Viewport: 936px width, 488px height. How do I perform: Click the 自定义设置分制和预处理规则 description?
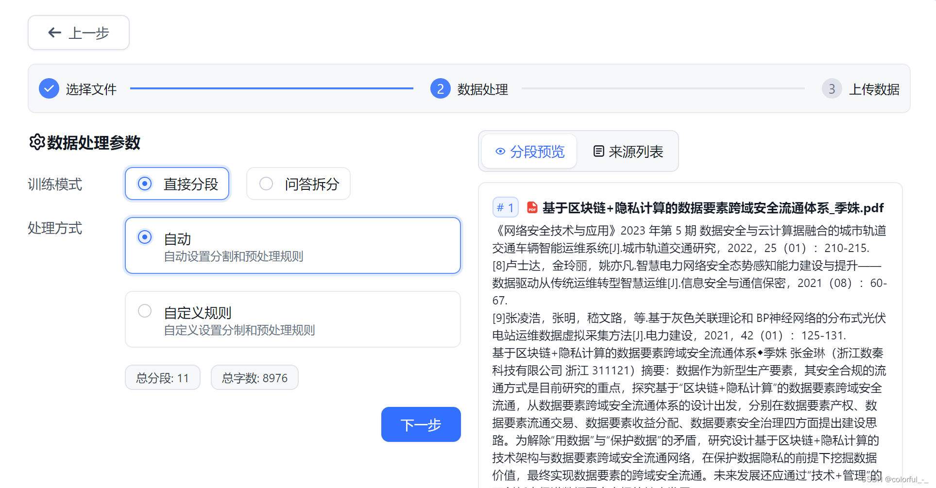click(x=239, y=330)
